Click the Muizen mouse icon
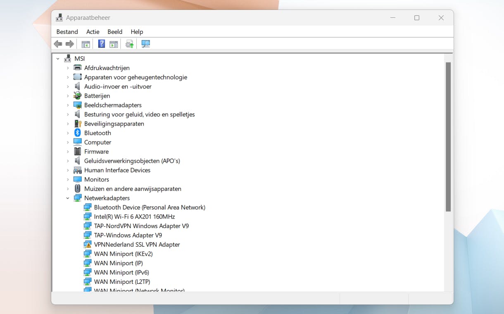 (x=77, y=188)
